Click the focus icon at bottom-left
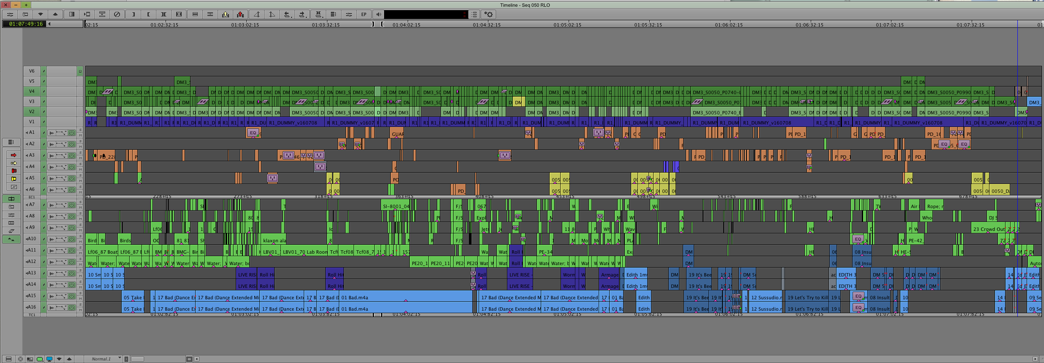Screen dimensions: 1044x363 pyautogui.click(x=20, y=359)
